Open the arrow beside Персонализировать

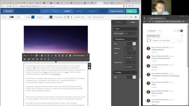point(87,56)
